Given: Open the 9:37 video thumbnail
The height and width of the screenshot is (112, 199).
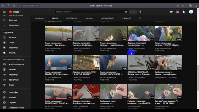Looking at the screenshot, I should pos(141,34).
